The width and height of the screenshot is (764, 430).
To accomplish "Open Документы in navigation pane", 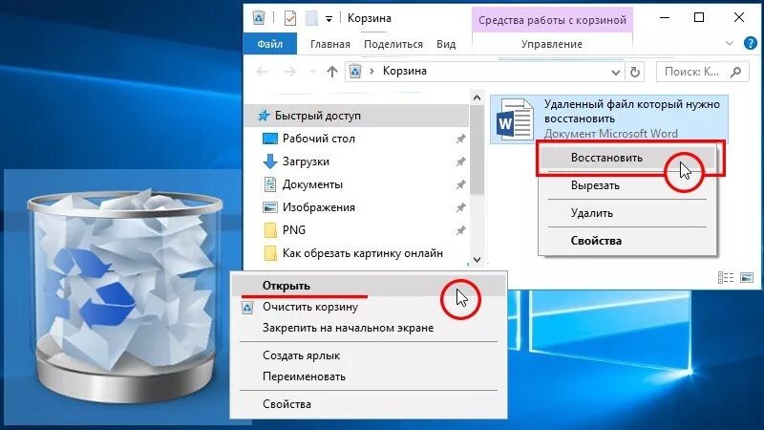I will [312, 184].
